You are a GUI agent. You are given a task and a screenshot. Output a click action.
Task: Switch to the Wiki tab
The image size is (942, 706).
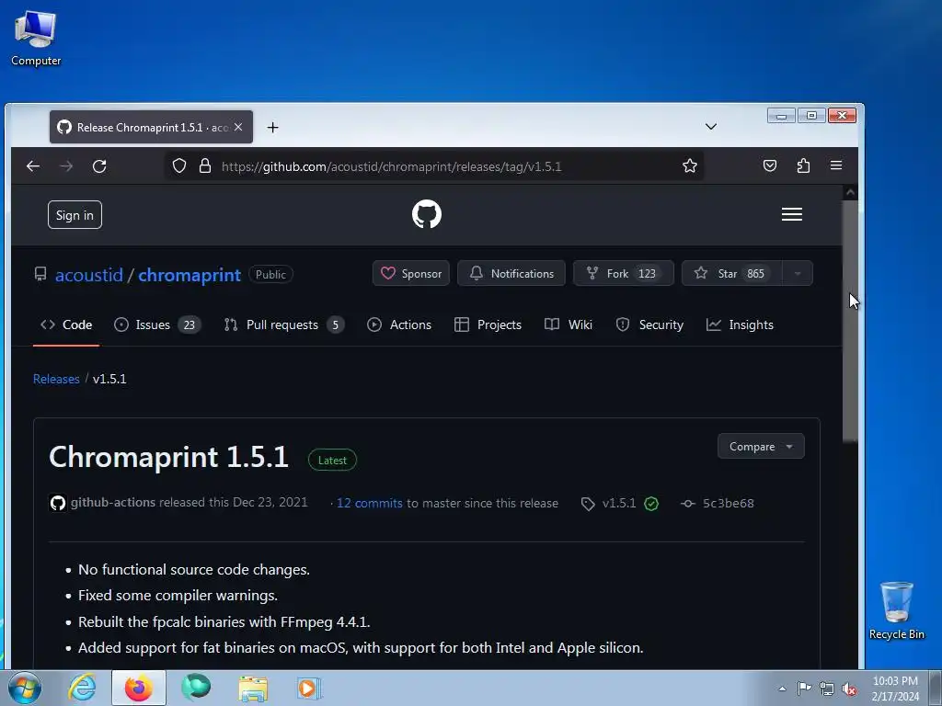[569, 325]
